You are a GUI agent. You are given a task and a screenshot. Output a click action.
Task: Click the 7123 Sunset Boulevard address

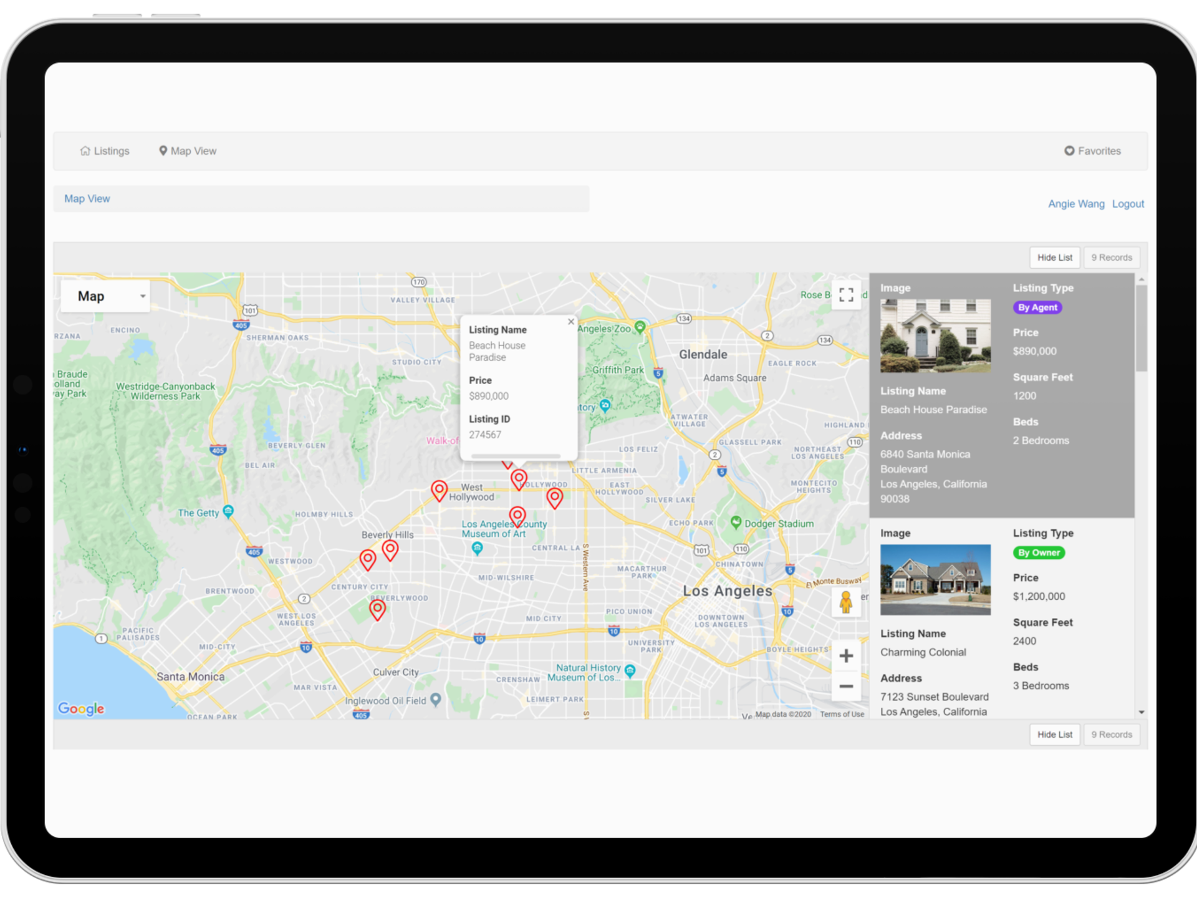click(934, 705)
